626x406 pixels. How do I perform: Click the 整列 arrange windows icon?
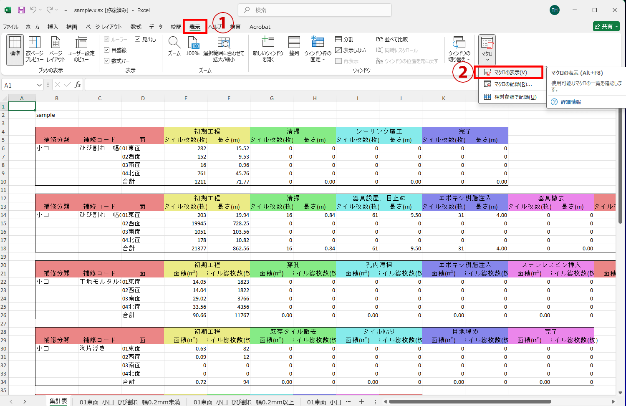pyautogui.click(x=294, y=46)
